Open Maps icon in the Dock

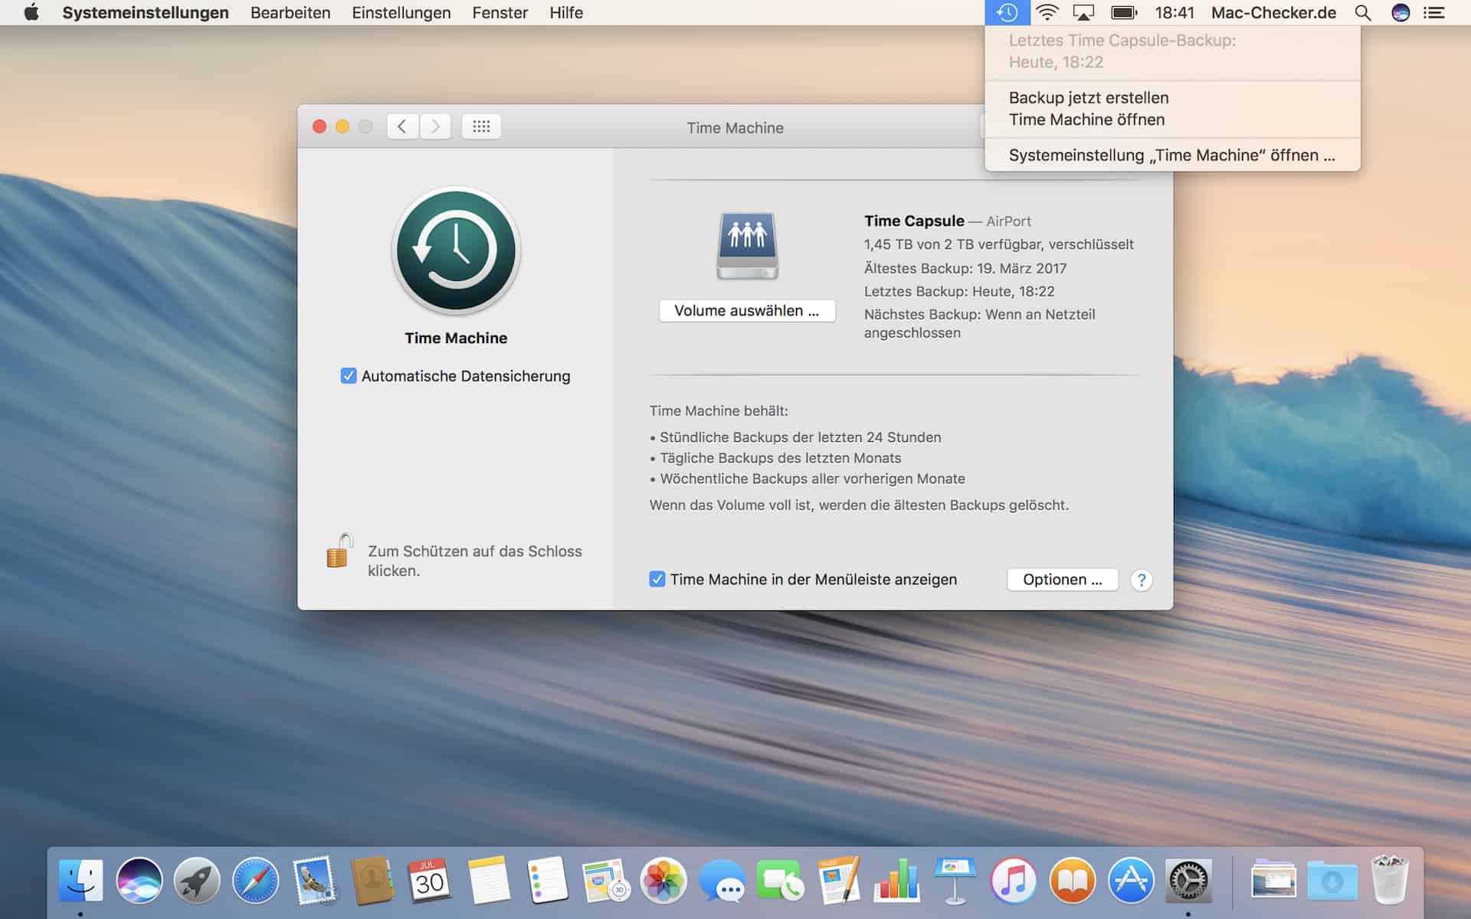(x=605, y=880)
